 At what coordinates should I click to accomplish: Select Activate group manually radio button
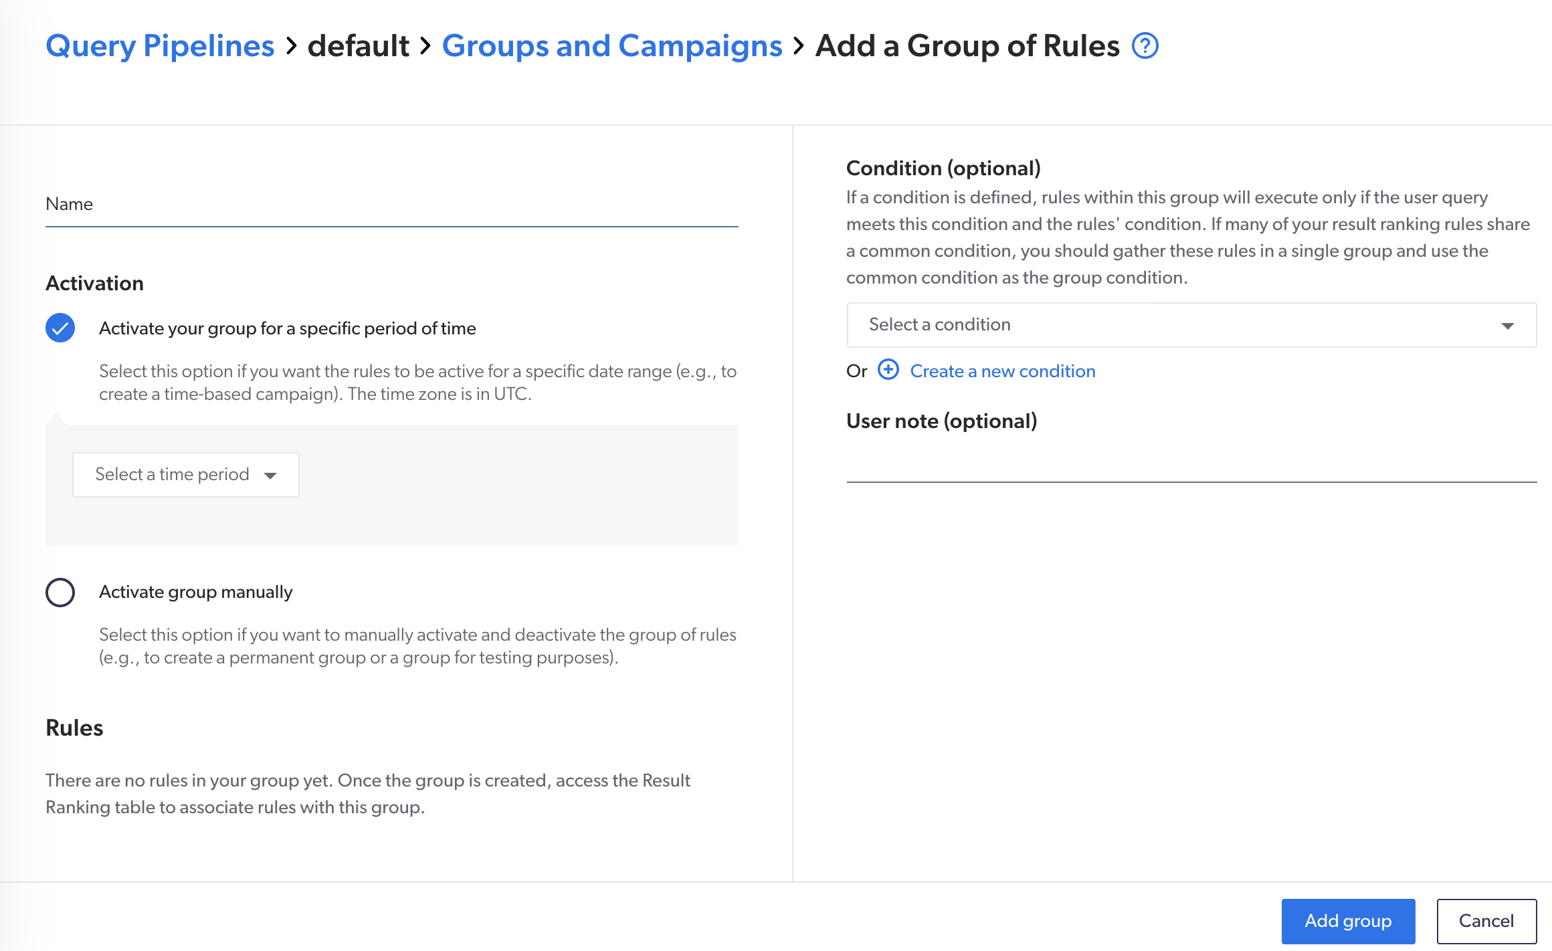pos(60,592)
